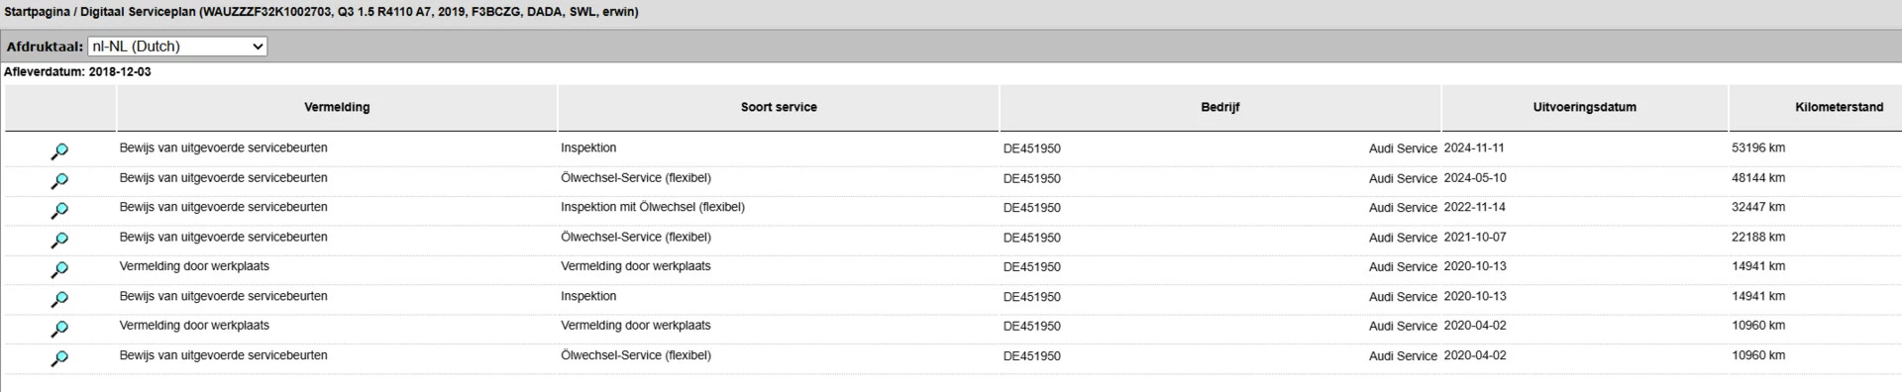The image size is (1902, 392).
Task: Click the Afleverdatum 2018-12-03 text
Action: click(x=77, y=72)
